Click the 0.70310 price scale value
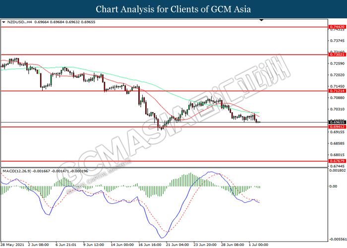 [x=337, y=109]
